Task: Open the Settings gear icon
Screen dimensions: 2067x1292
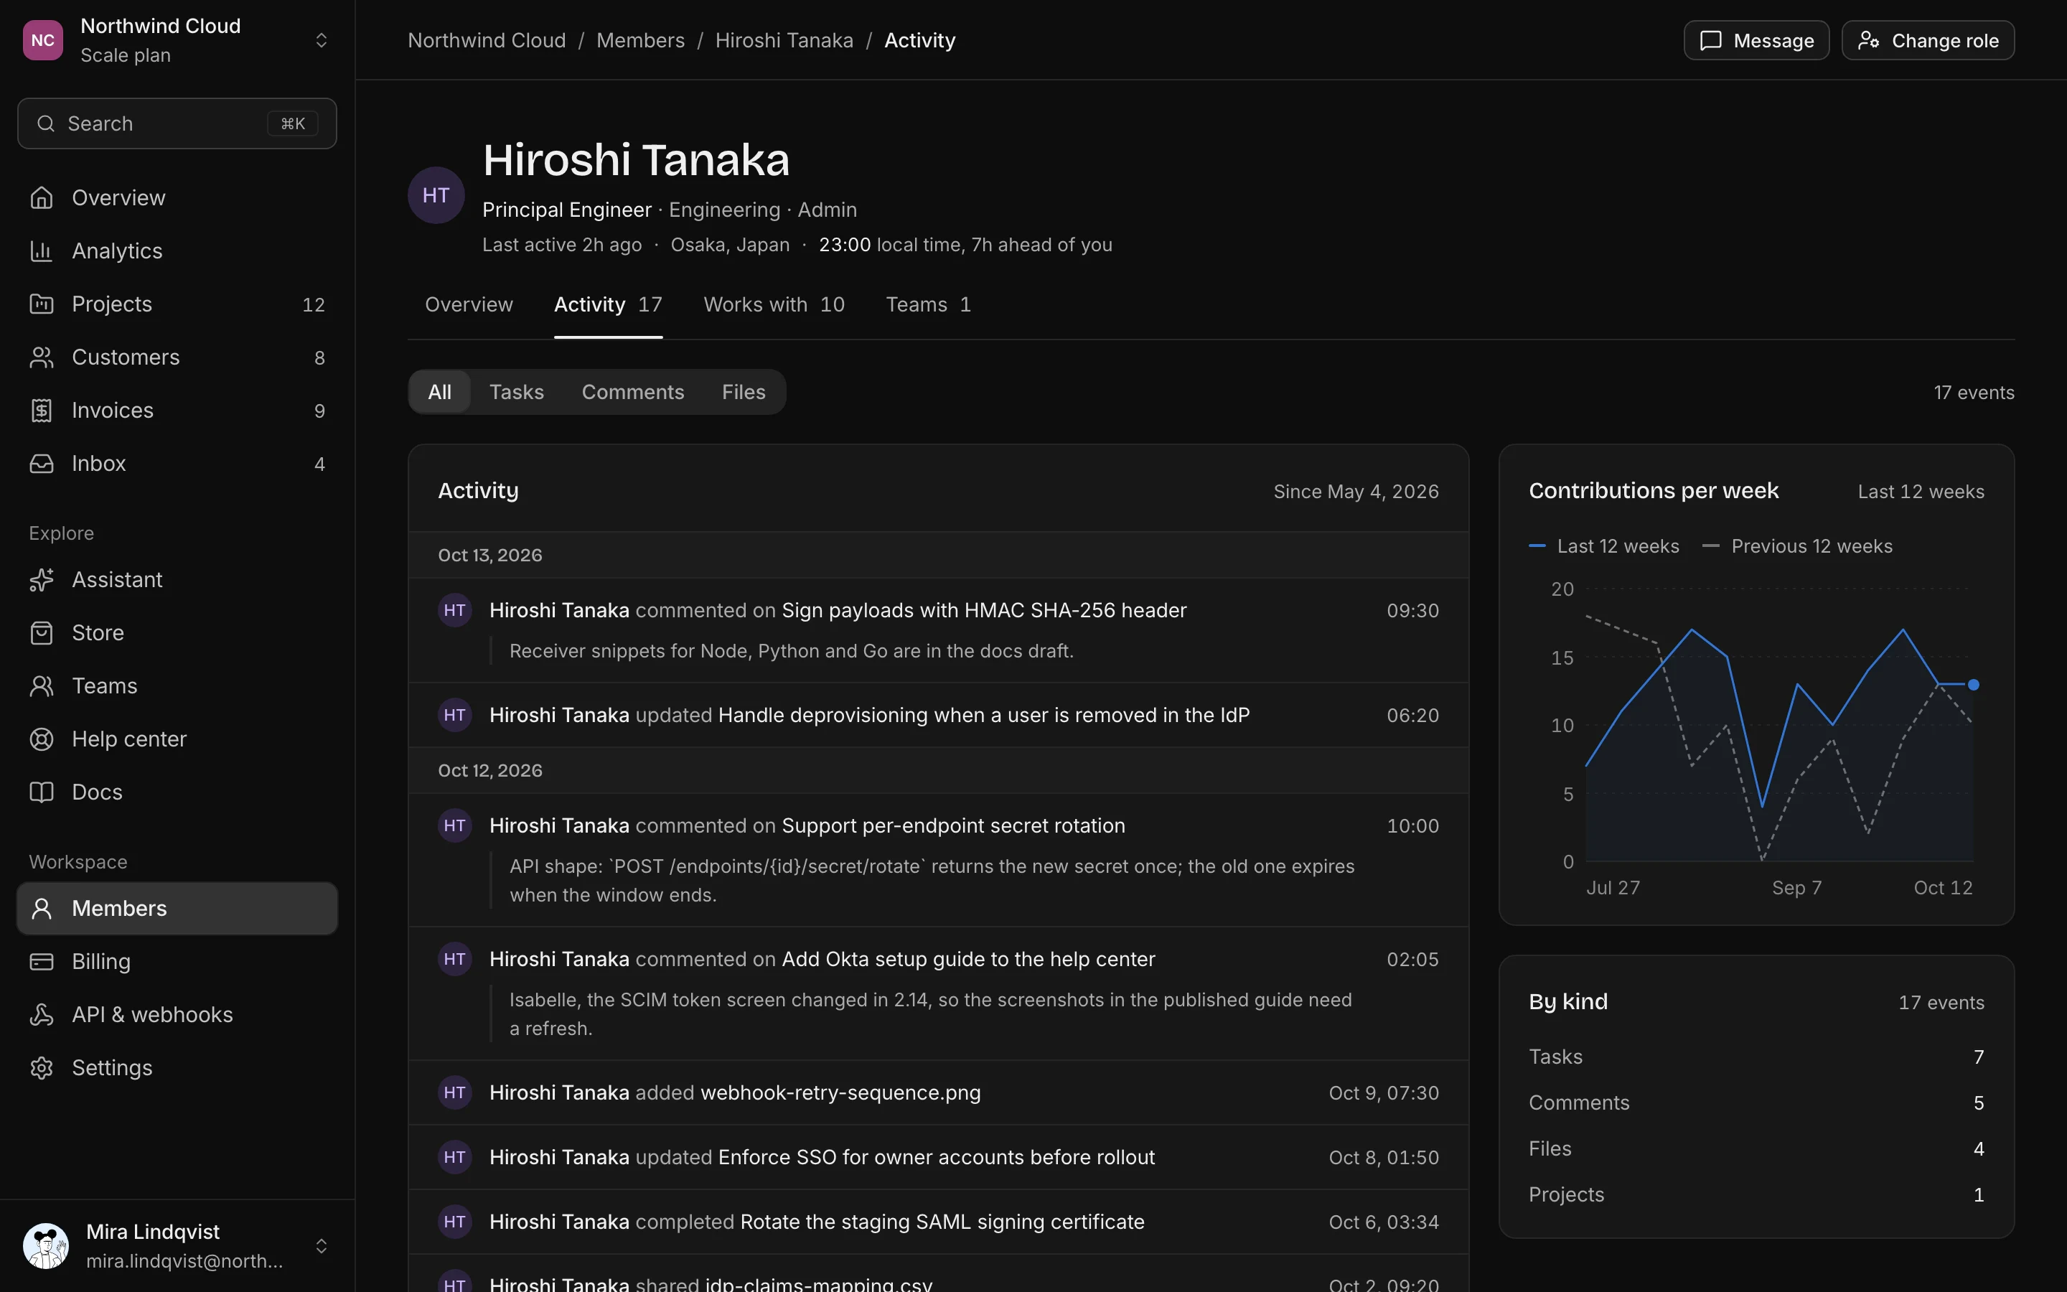Action: pos(41,1067)
